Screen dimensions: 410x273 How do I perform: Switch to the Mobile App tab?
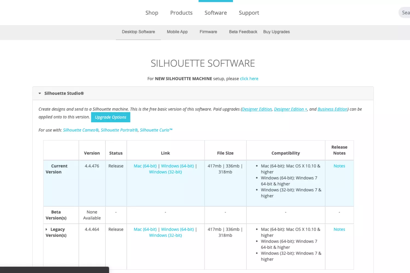coord(177,32)
